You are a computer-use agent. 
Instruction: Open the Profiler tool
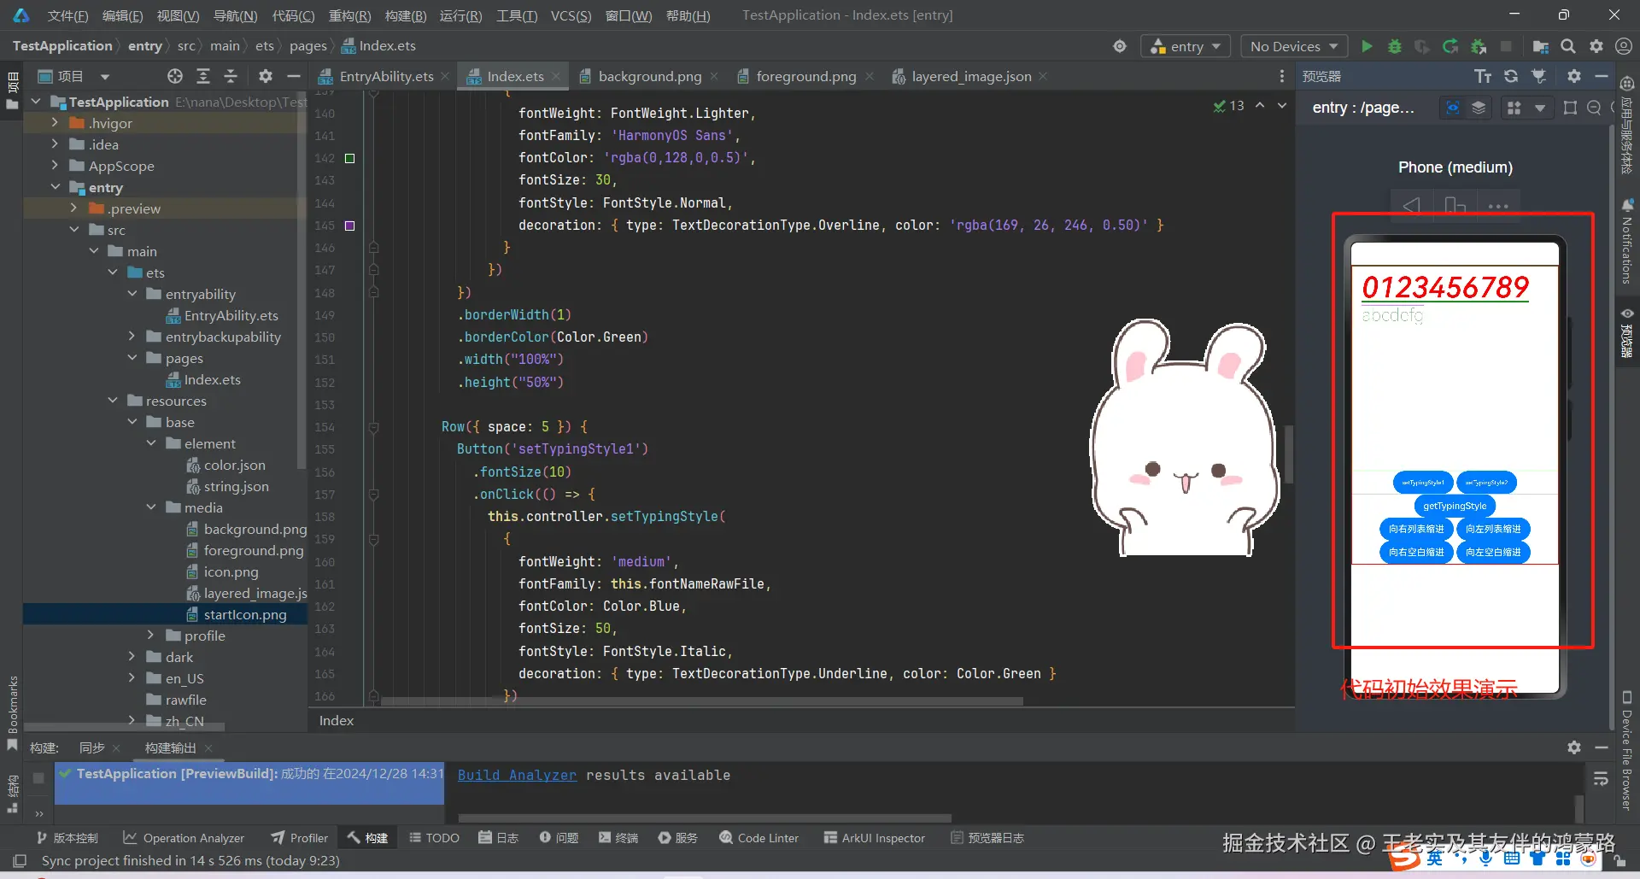coord(298,838)
